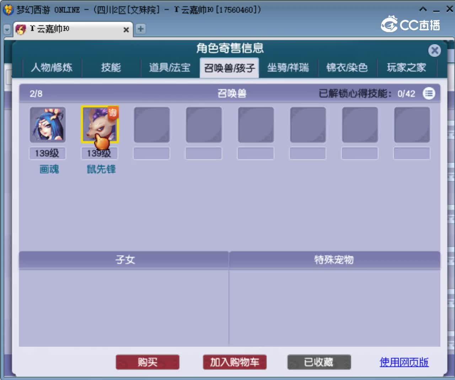
Task: Click the 已解锁心得技能 0/42 counter
Action: [x=367, y=94]
